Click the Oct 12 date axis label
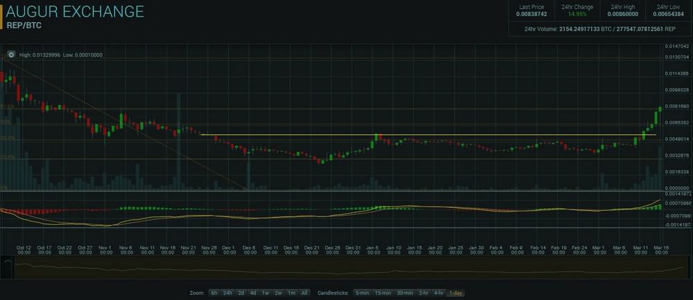Image resolution: width=693 pixels, height=300 pixels. (x=24, y=250)
